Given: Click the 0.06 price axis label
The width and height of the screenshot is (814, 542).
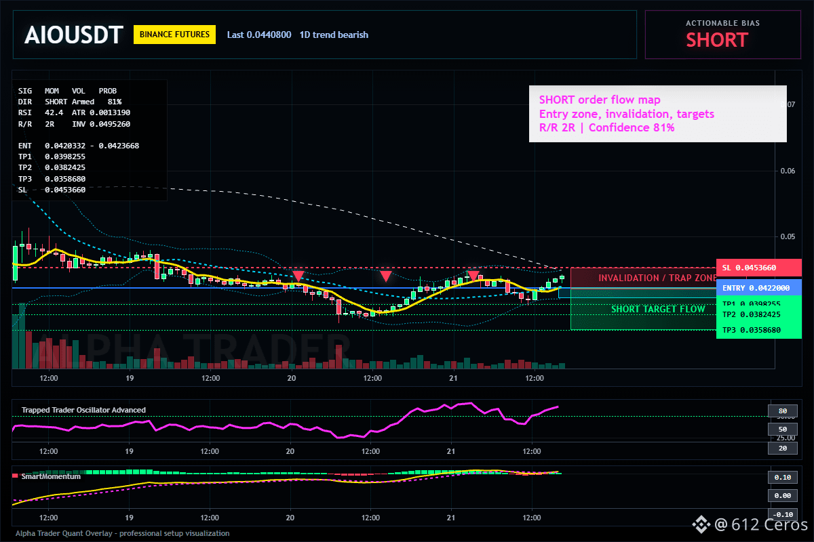Looking at the screenshot, I should [786, 171].
